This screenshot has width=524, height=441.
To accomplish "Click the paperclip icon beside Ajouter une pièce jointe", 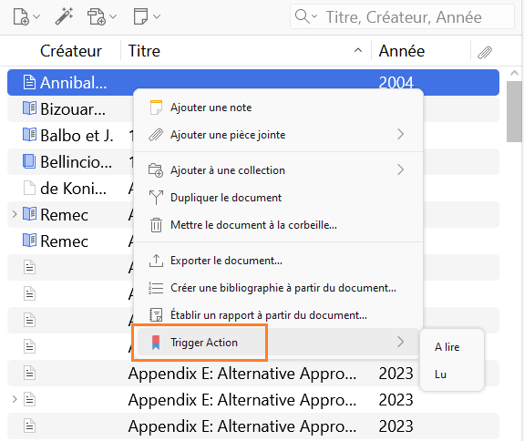I will point(156,135).
